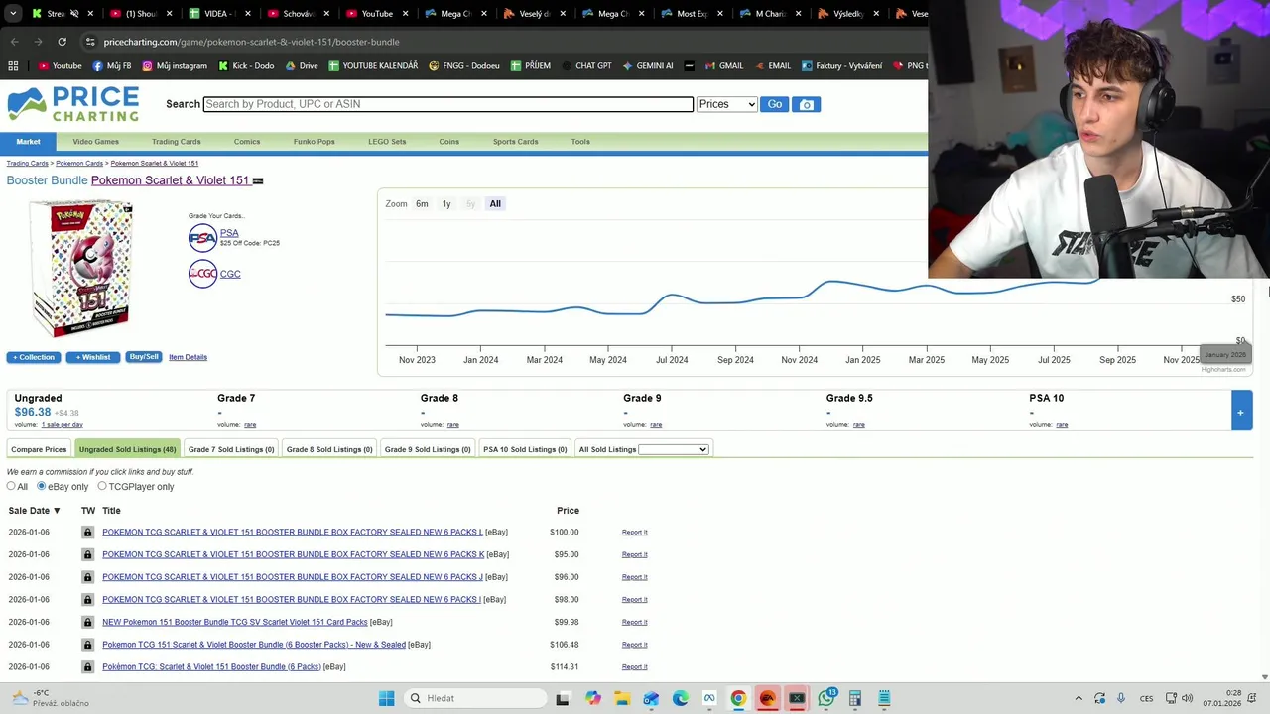Click the lock icon on the $100.00 row
Viewport: 1270px width, 714px height.
coord(87,532)
